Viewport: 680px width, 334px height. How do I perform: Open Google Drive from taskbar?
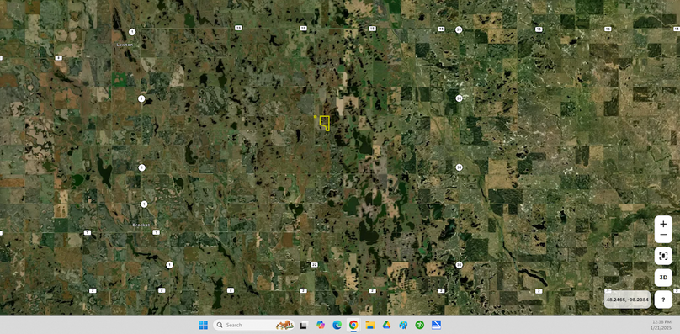(386, 325)
